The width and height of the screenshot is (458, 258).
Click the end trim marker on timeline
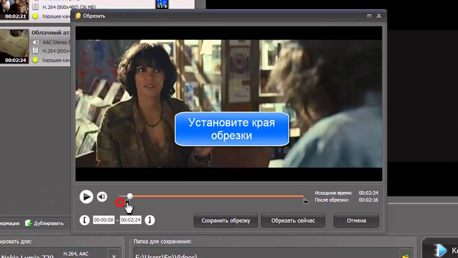pyautogui.click(x=305, y=200)
